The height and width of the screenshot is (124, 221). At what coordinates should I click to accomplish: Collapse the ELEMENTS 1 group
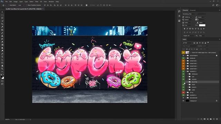click(x=186, y=71)
